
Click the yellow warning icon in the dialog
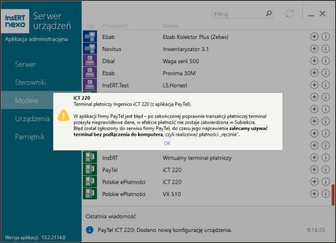click(63, 115)
